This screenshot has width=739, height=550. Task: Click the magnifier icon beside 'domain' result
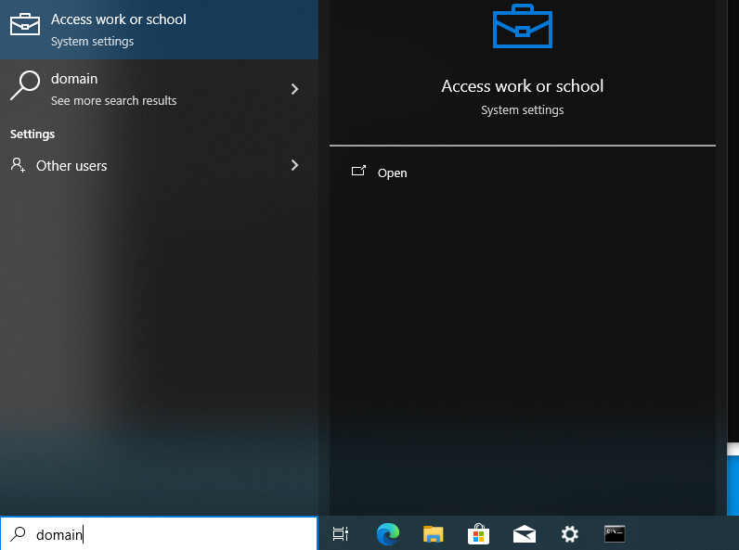point(25,85)
